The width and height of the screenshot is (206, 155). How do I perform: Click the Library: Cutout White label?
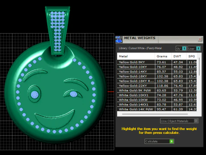(x=140, y=48)
